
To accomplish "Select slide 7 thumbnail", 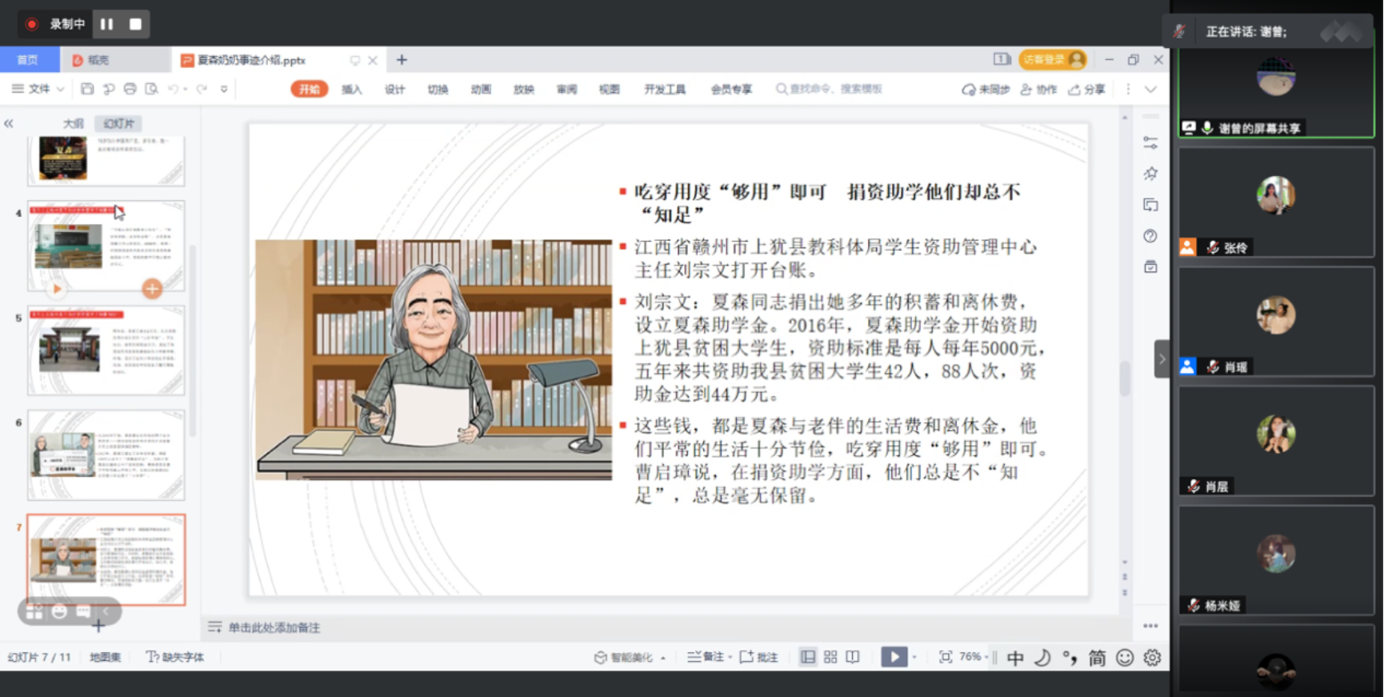I will [x=106, y=559].
